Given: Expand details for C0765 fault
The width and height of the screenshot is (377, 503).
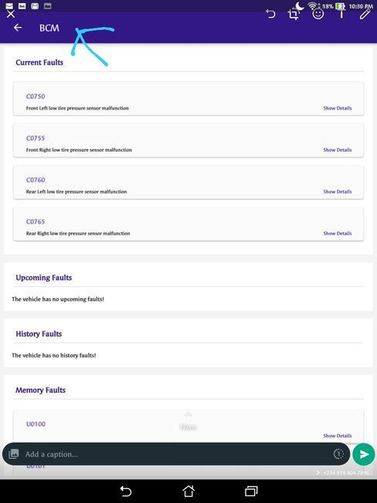Looking at the screenshot, I should pyautogui.click(x=338, y=233).
